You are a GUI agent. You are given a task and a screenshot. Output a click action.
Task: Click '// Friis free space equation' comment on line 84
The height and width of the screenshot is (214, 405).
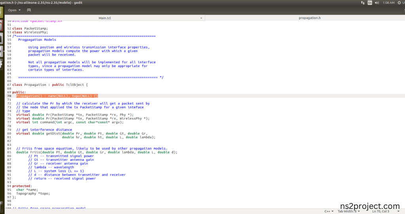pos(92,149)
